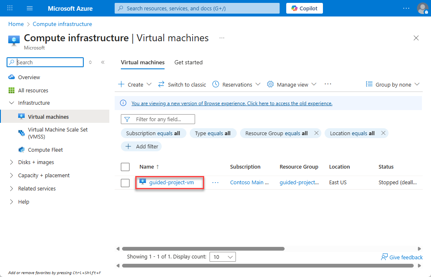
Task: Click the Compute infrastructure monitor icon
Action: 14,40
